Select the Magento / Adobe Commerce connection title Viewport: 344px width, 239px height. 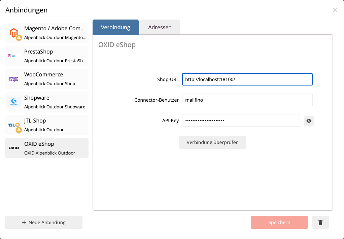[55, 28]
